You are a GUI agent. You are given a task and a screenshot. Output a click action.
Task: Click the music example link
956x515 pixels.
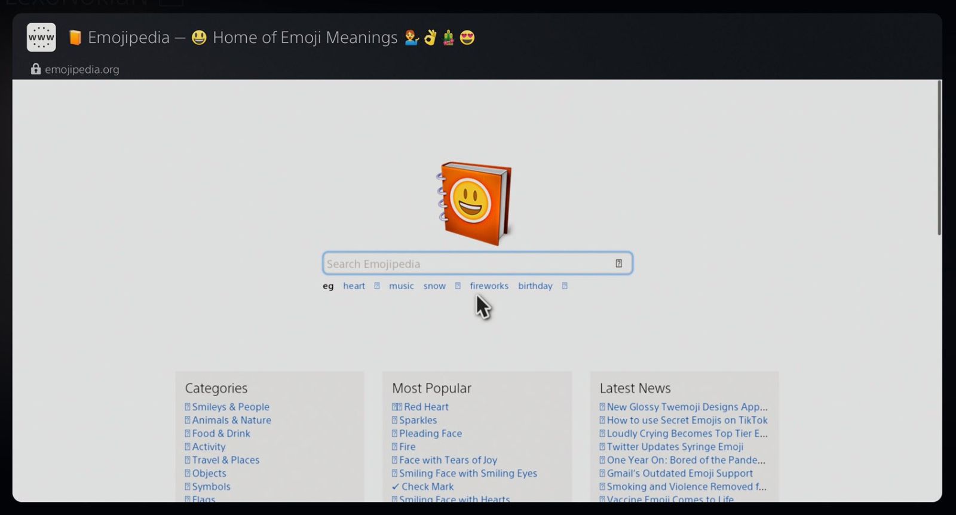coord(401,286)
